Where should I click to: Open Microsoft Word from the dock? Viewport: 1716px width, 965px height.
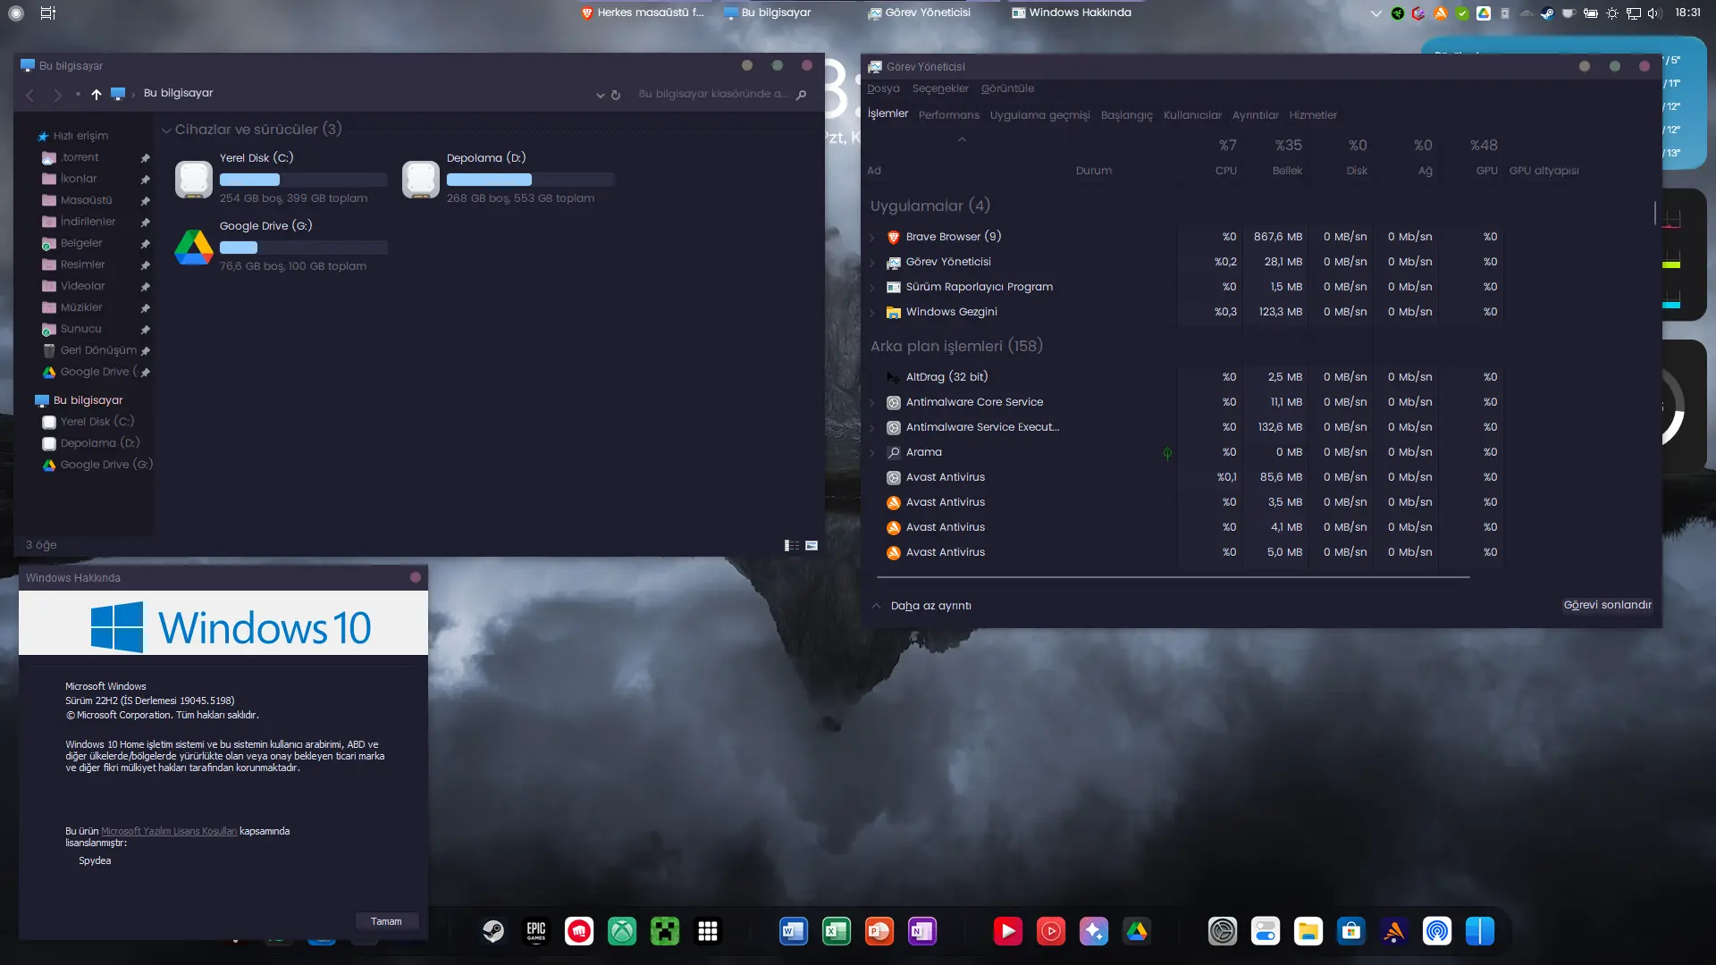pyautogui.click(x=794, y=932)
